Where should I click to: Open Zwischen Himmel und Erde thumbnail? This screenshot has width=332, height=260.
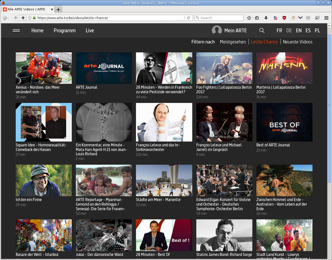tap(284, 180)
